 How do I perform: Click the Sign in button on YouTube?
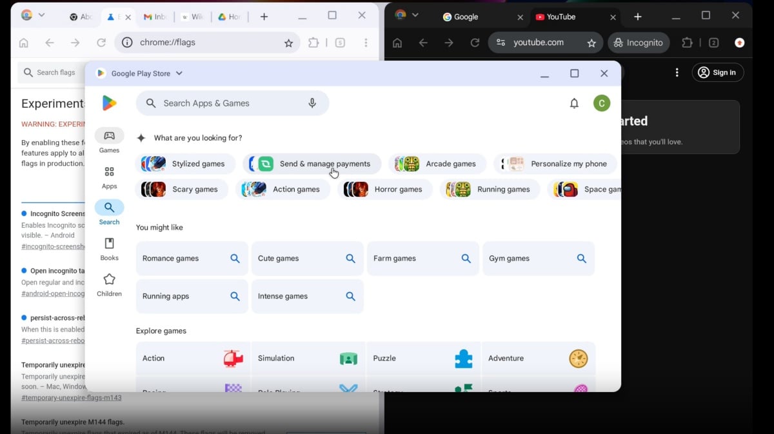tap(717, 72)
